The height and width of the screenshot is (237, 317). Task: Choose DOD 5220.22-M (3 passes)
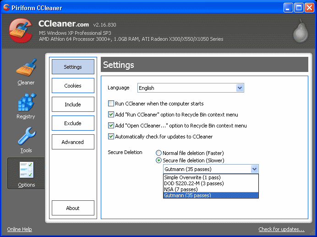(211, 183)
